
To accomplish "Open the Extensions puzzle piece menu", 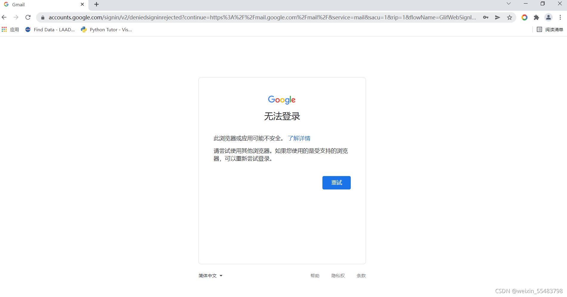I will point(536,17).
